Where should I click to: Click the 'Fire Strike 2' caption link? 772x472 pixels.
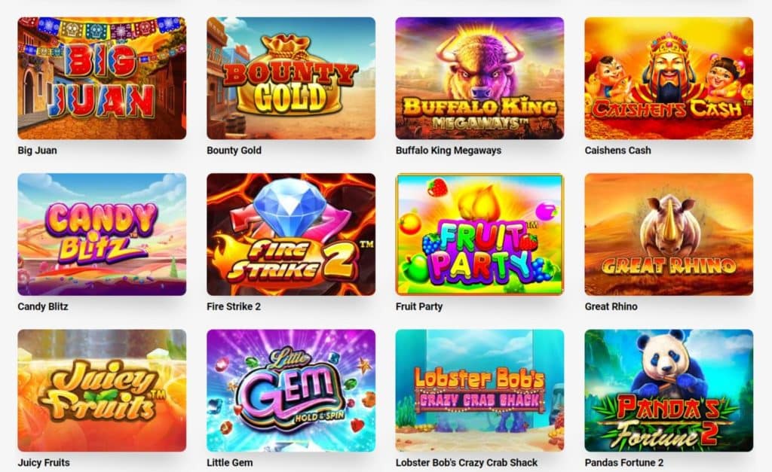(x=234, y=307)
